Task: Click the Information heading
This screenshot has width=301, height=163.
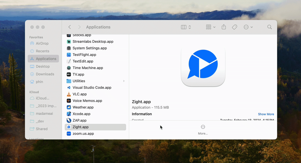Action: tap(142, 114)
